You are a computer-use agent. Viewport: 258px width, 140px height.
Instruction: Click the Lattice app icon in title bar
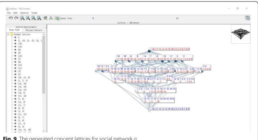(x=7, y=9)
